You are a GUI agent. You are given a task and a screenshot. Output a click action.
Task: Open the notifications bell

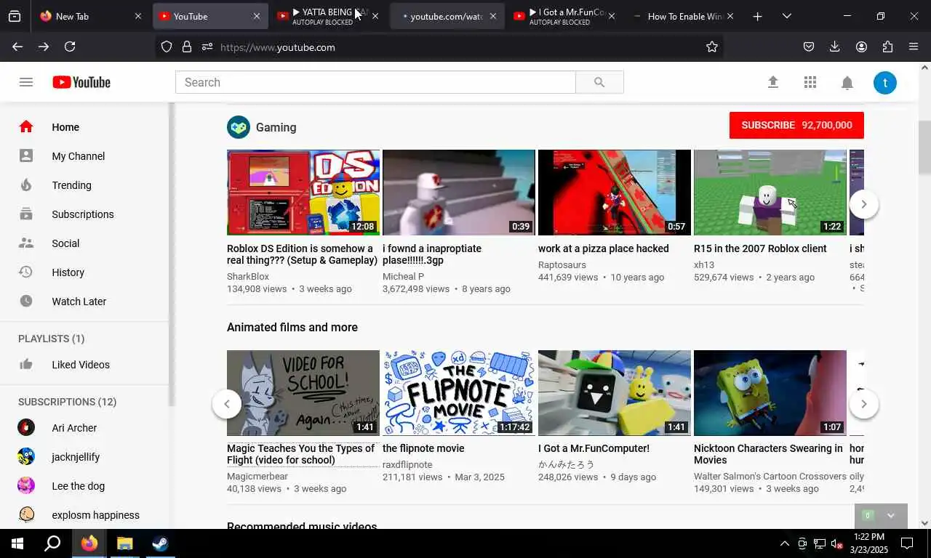(847, 83)
